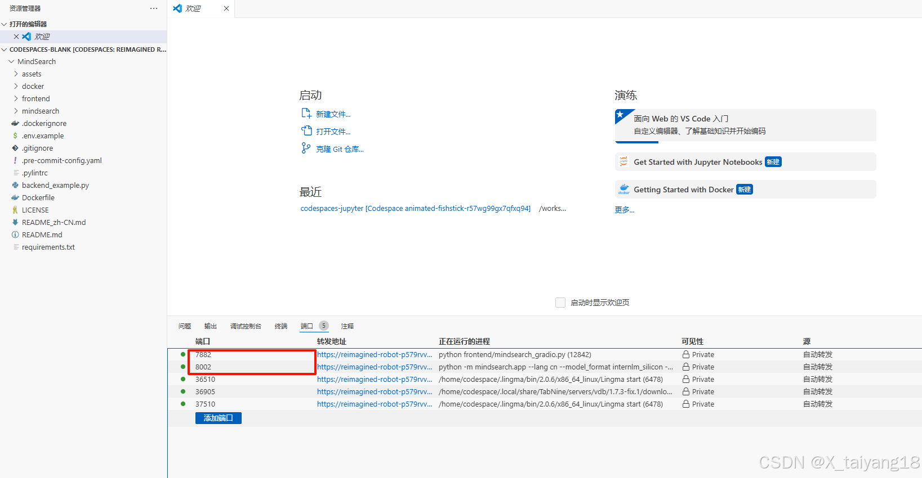Expand the frontend folder
This screenshot has width=922, height=478.
pos(16,99)
